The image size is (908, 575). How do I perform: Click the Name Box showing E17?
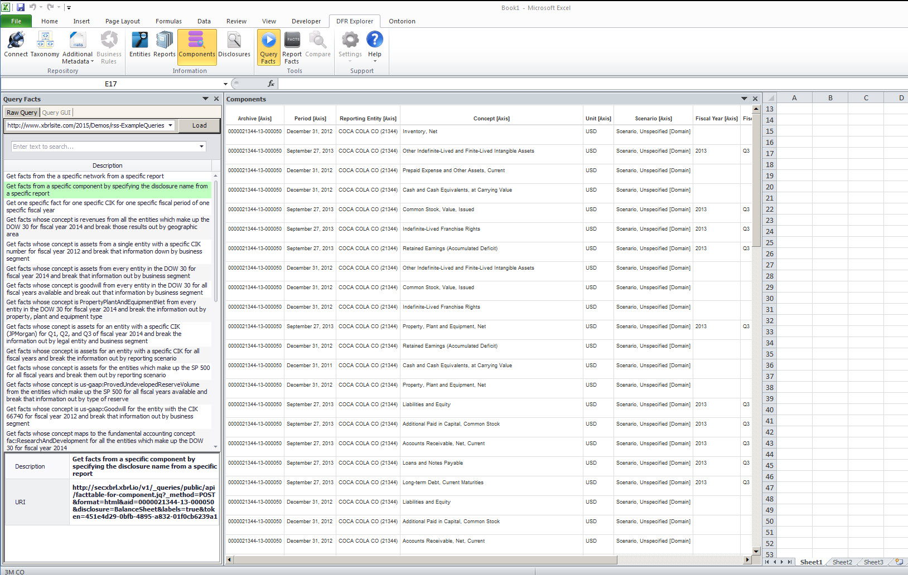111,84
